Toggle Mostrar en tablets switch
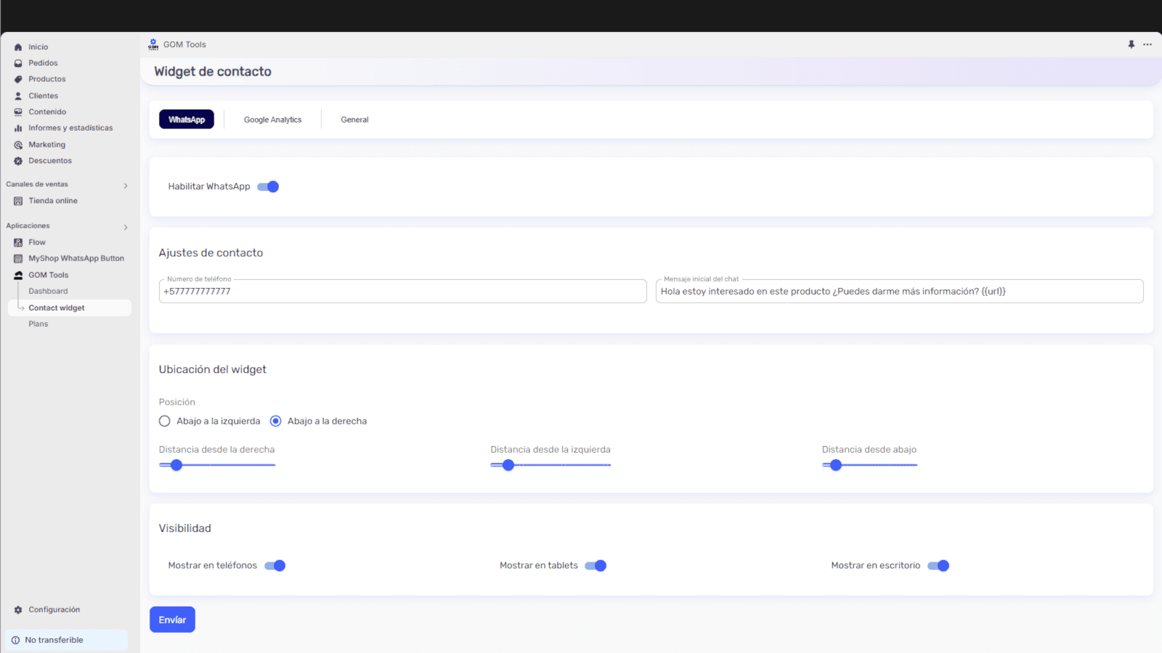This screenshot has height=653, width=1162. click(596, 566)
